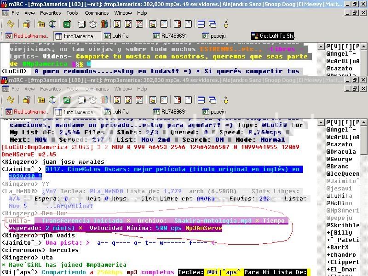Switch to LuNiTa tab in lower switchbar
This screenshot has height=276, width=368.
pyautogui.click(x=117, y=112)
